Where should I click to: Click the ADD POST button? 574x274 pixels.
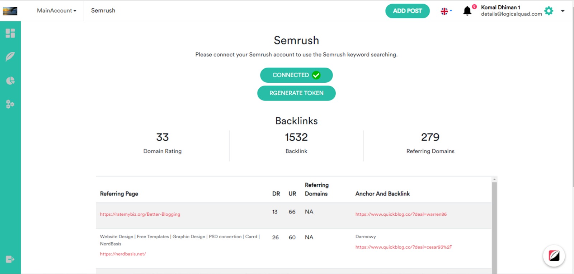coord(407,11)
